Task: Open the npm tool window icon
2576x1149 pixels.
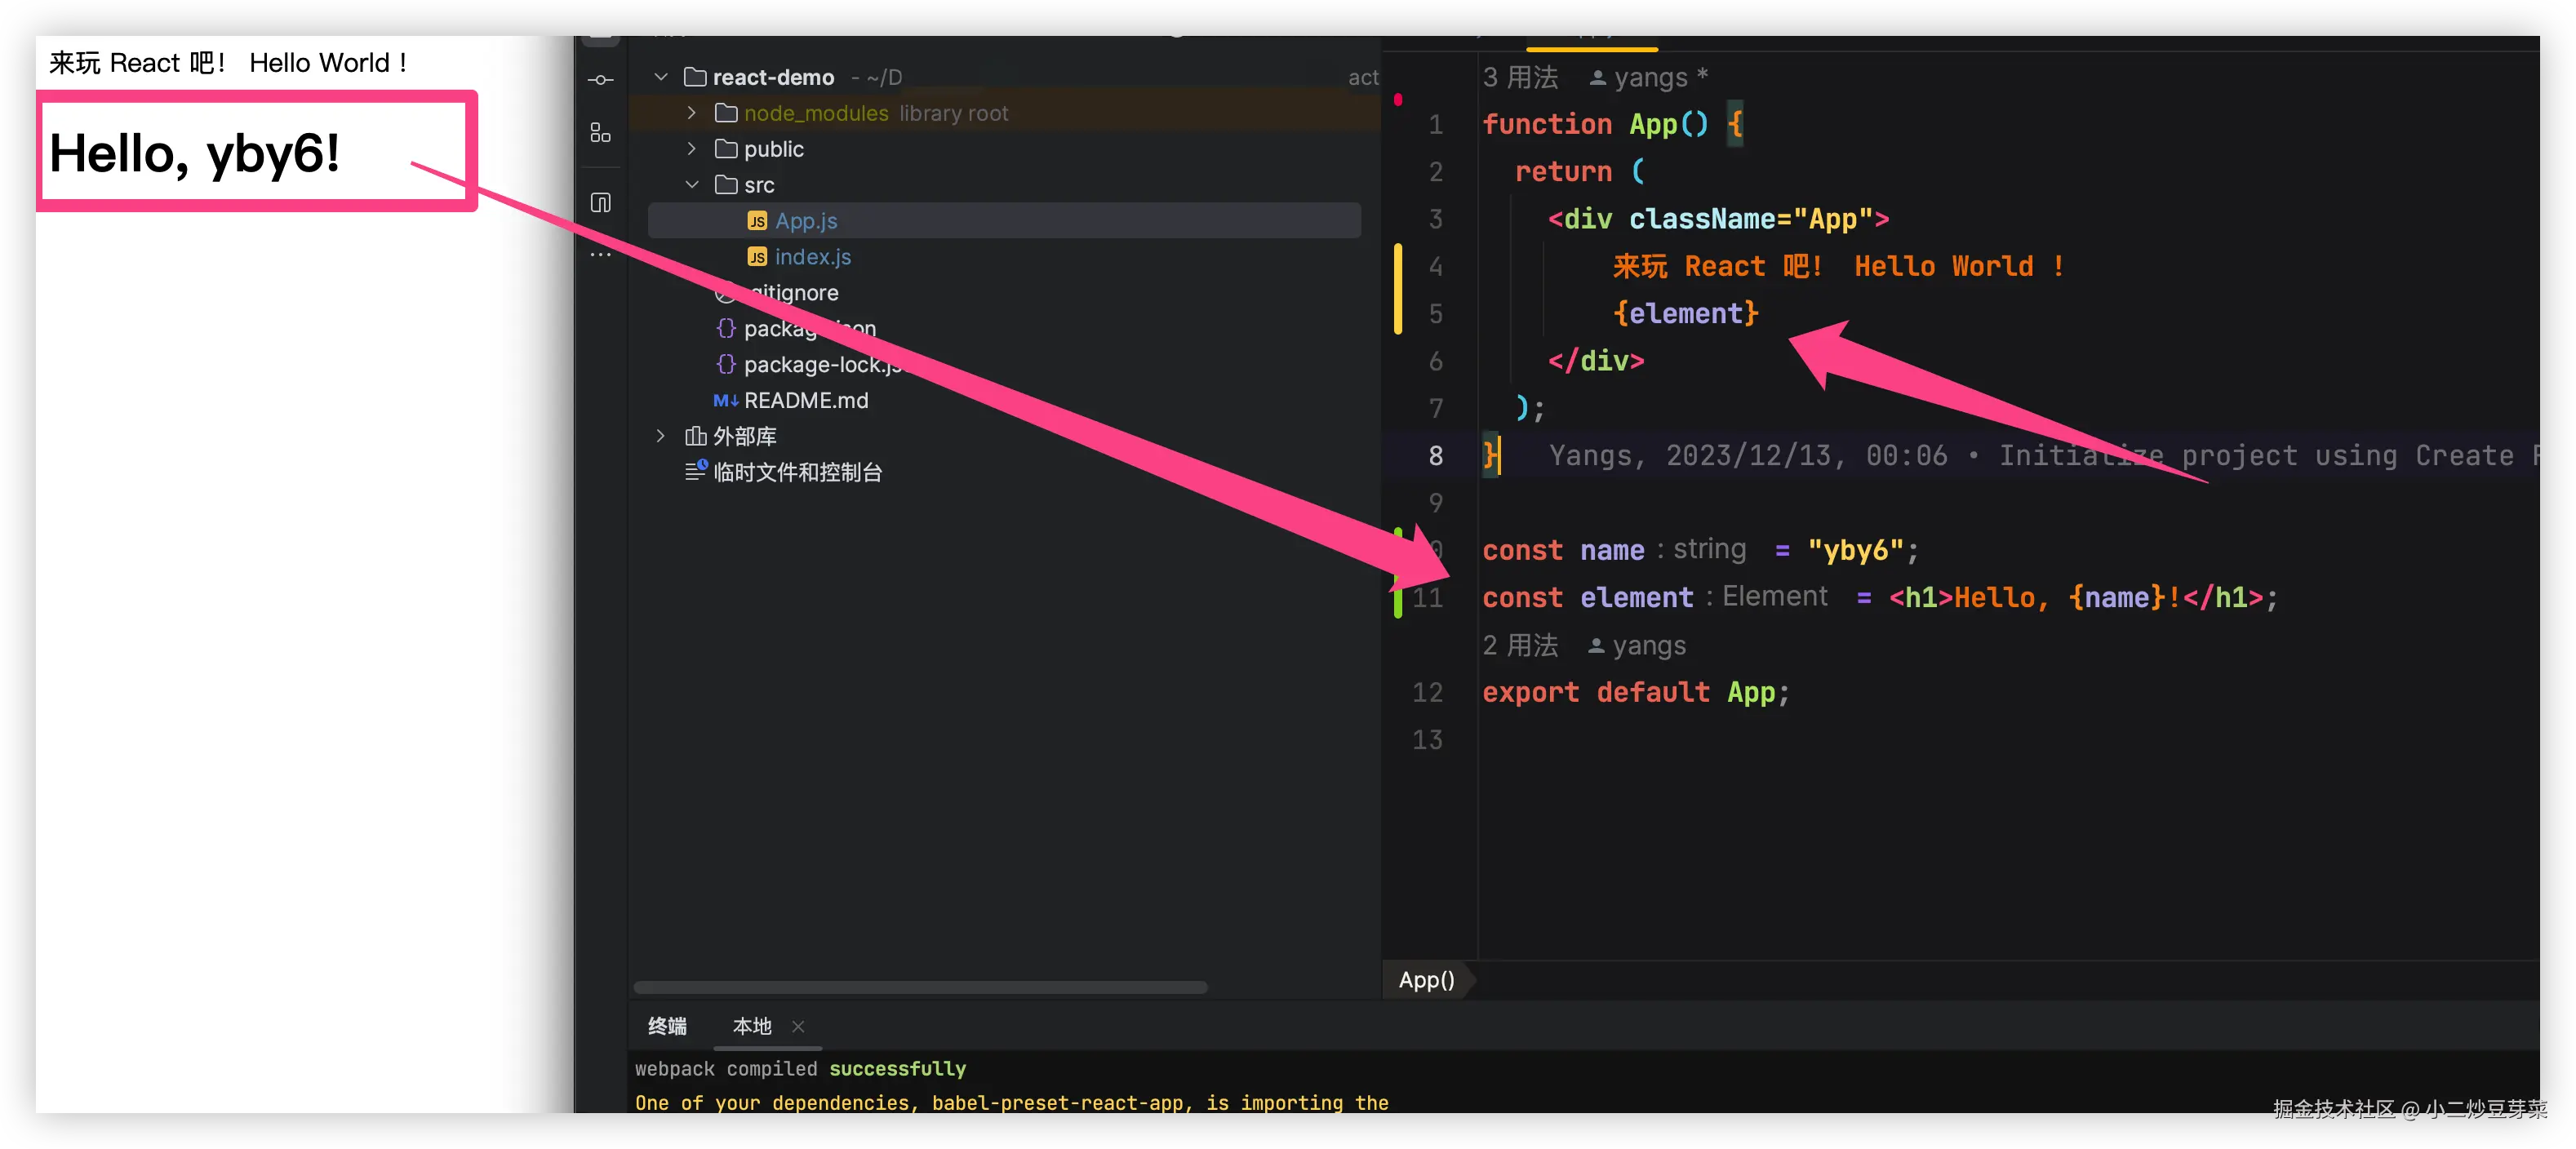Action: [601, 203]
